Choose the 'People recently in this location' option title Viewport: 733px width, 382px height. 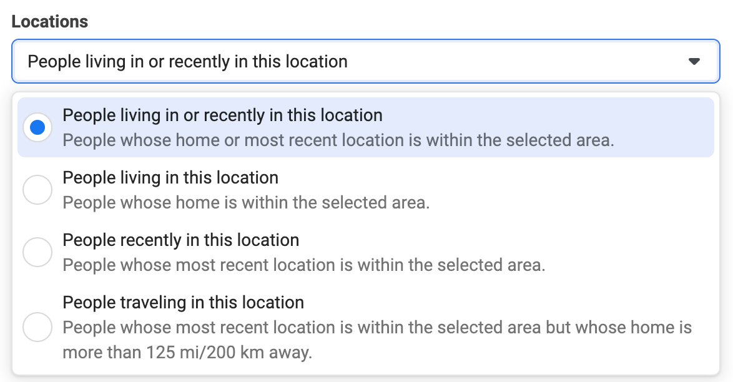[x=181, y=240]
